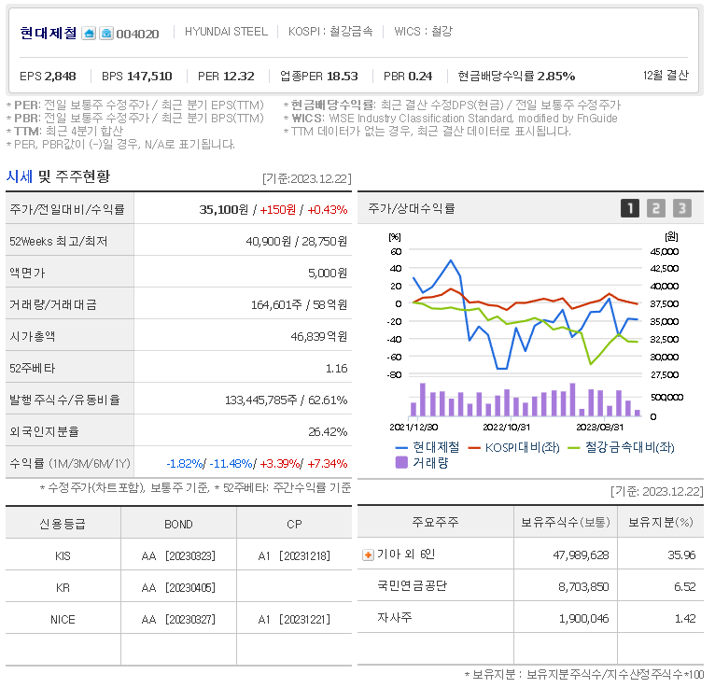The width and height of the screenshot is (715, 688).
Task: Click the KOSPI : 철강금속 classification
Action: point(330,32)
